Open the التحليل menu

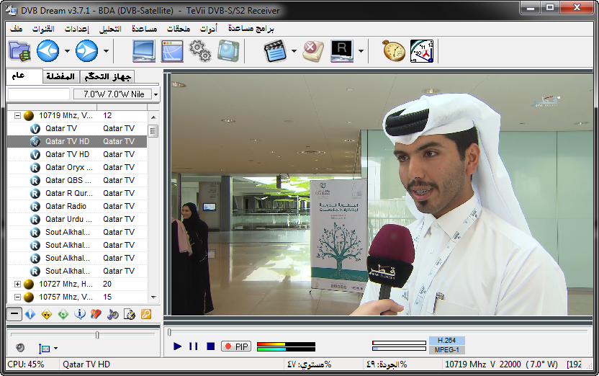[x=110, y=29]
